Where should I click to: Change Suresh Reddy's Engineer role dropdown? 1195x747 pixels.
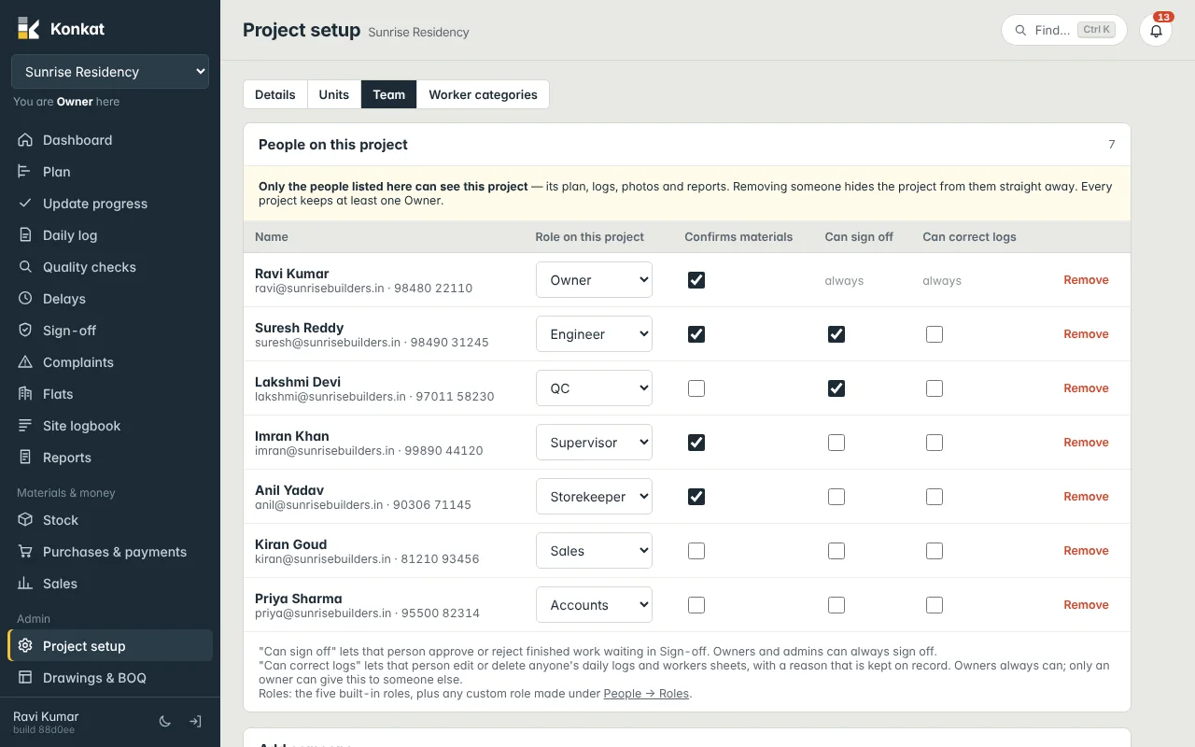tap(594, 334)
